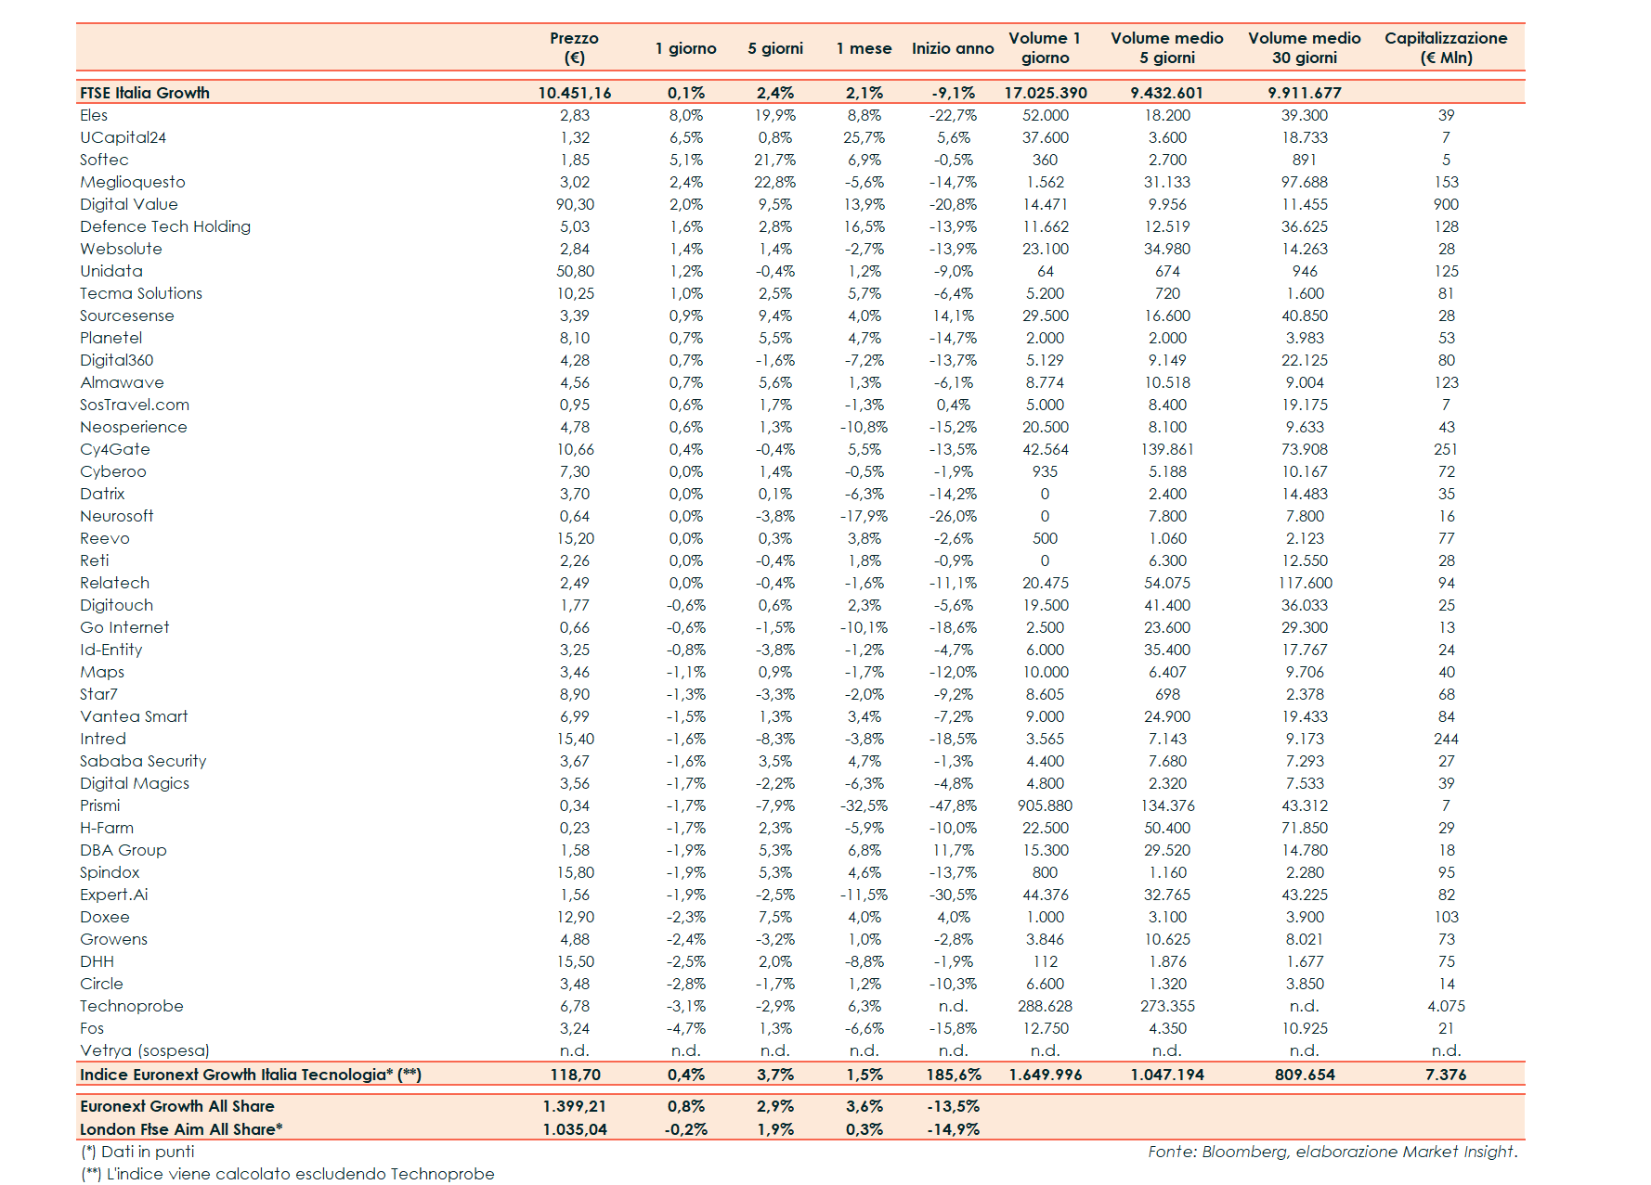Select the "Volume 1 giorno" column header
1651x1185 pixels.
coord(1045,47)
